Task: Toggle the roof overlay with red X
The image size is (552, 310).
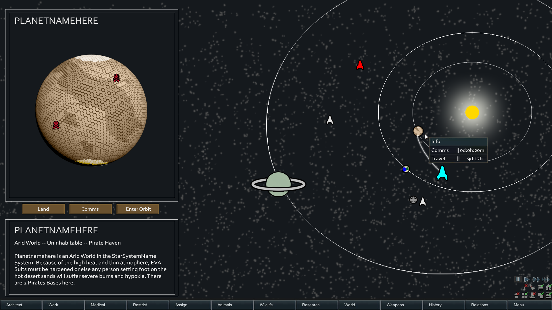Action: coord(517,295)
